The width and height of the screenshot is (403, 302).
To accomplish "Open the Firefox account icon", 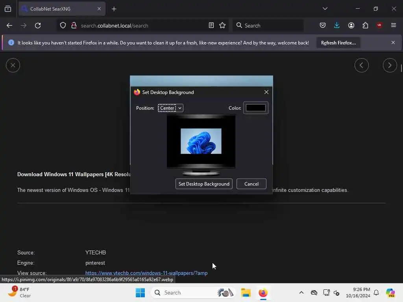I will click(x=351, y=25).
